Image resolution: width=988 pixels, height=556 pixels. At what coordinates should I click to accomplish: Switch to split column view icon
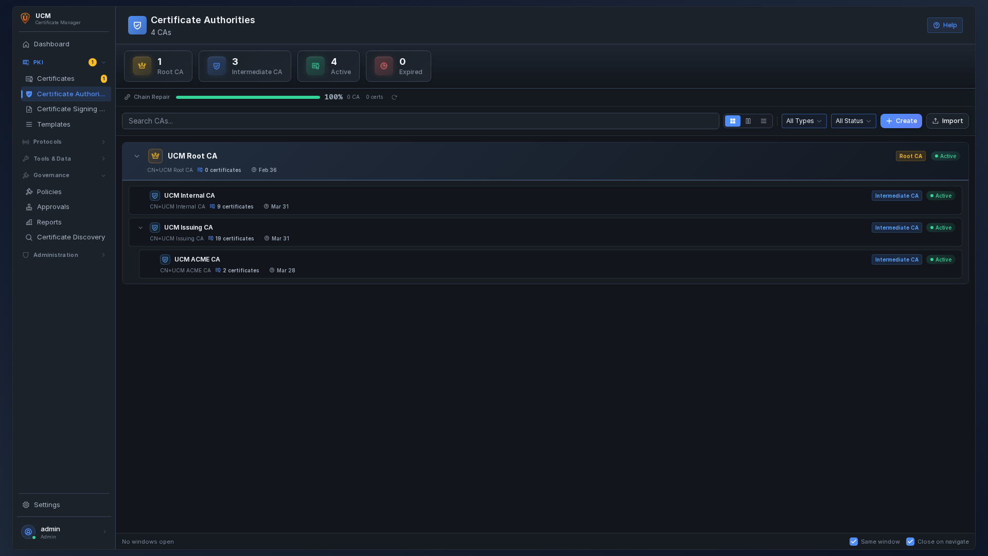[748, 121]
